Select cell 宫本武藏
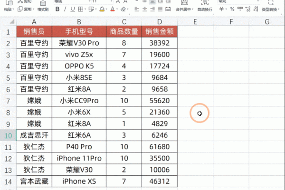The width and height of the screenshot is (285, 190). pos(34,181)
